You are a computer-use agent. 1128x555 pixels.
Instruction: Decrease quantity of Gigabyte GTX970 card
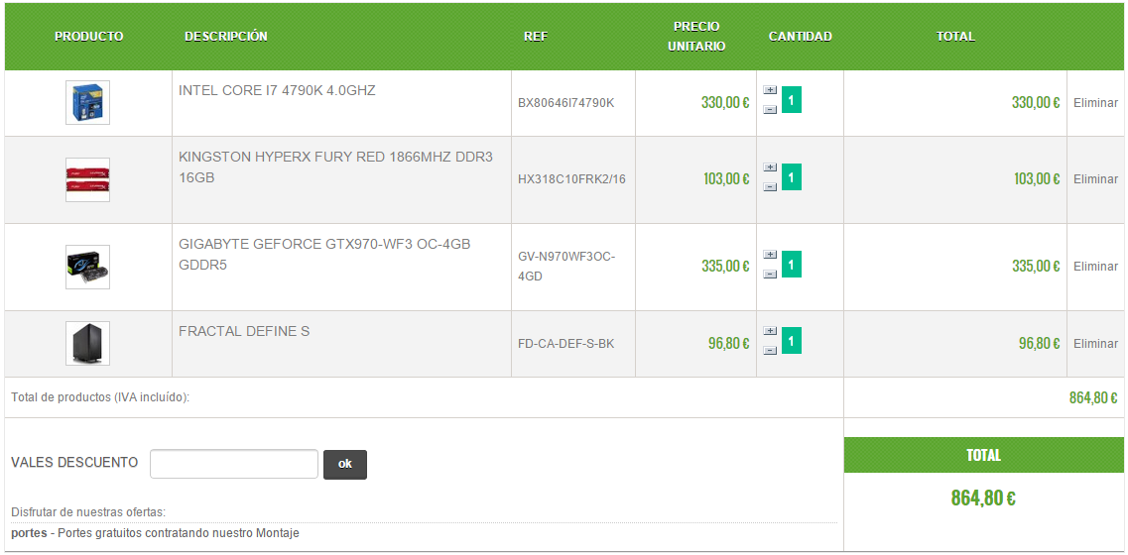click(770, 274)
